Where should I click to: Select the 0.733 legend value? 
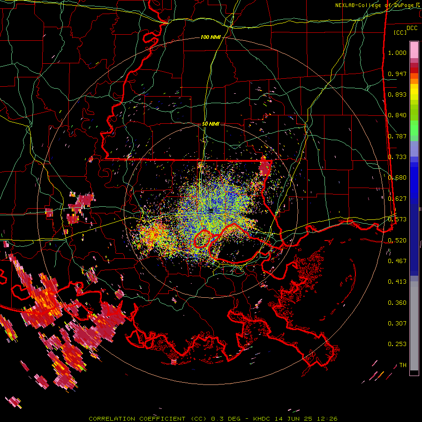point(397,157)
